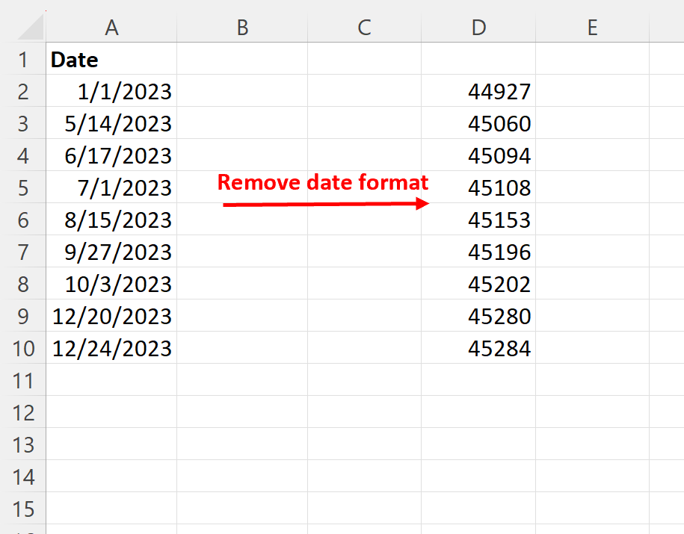
Task: Click the cell showing 5/14/2023
Action: (x=111, y=123)
